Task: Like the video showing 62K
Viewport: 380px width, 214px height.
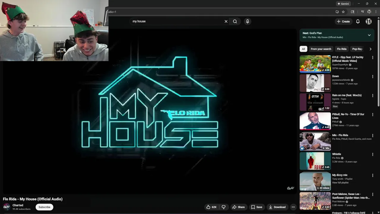Action: click(x=211, y=207)
